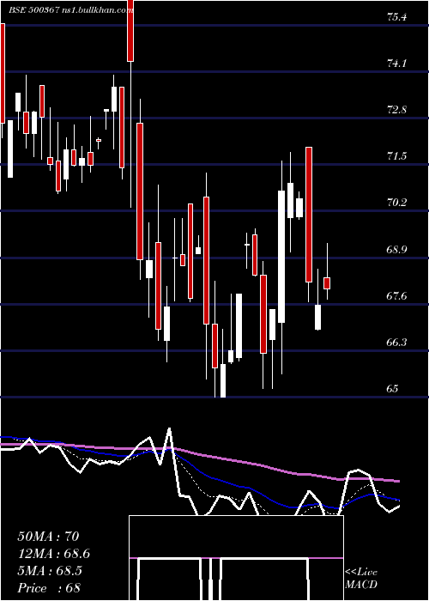Click the tall red candle below 71.5
Viewport: 429px width, 601px height.
pos(309,215)
